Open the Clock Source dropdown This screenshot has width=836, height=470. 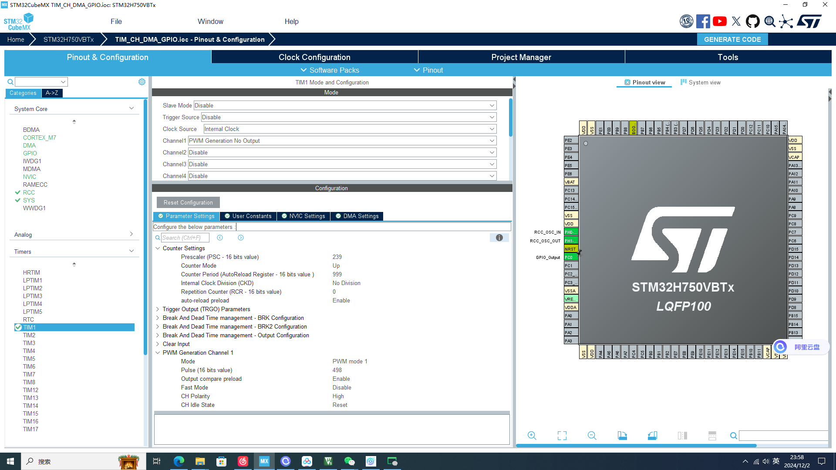coord(350,129)
